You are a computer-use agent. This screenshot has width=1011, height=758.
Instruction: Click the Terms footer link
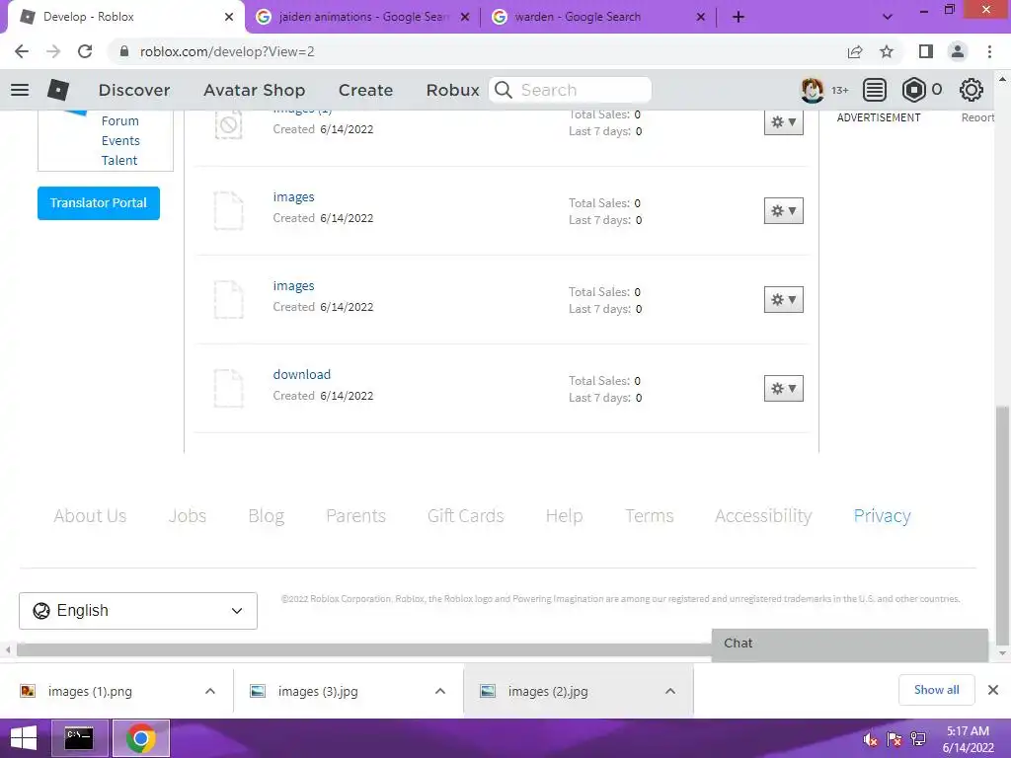650,515
